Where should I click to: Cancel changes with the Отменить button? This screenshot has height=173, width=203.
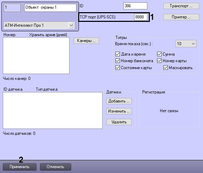coord(55,167)
